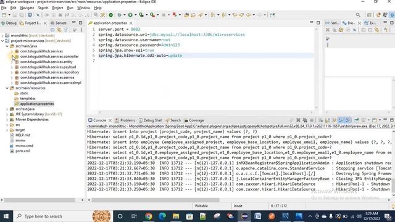Screen dimensions: 395x222
Task: Expand the Maven Dependencies node
Action: pyautogui.click(x=7, y=120)
